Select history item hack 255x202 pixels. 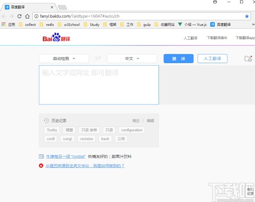click(105, 139)
